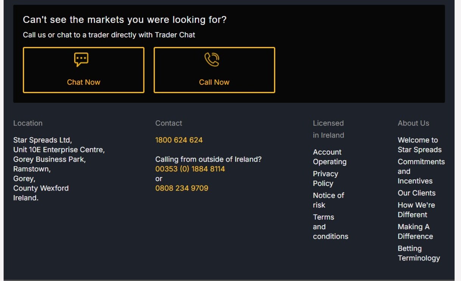Dial the 1800 624 624 number link
Viewport: 461px width, 281px height.
tap(179, 140)
